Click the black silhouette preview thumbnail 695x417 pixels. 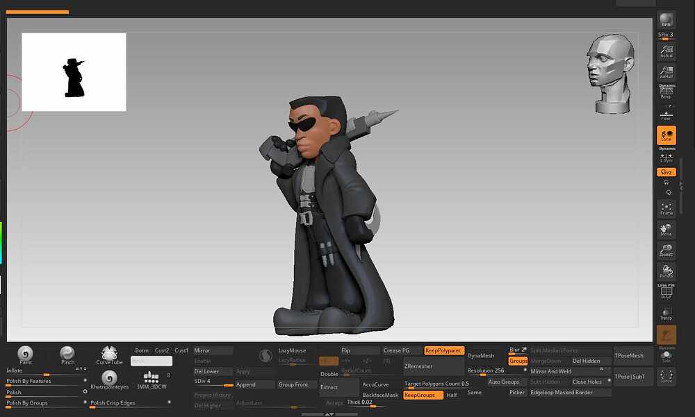(x=74, y=72)
